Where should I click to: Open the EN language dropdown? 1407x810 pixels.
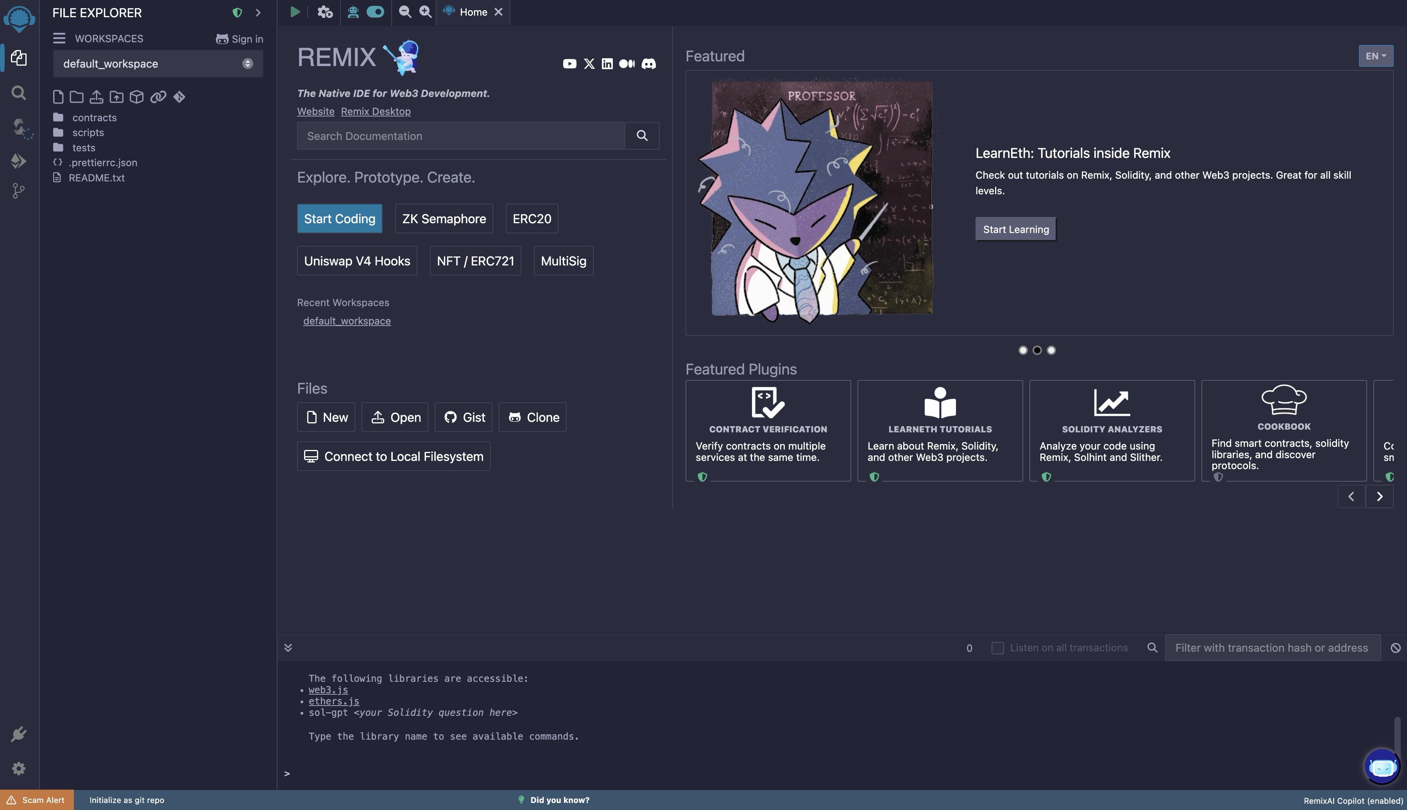(1376, 56)
